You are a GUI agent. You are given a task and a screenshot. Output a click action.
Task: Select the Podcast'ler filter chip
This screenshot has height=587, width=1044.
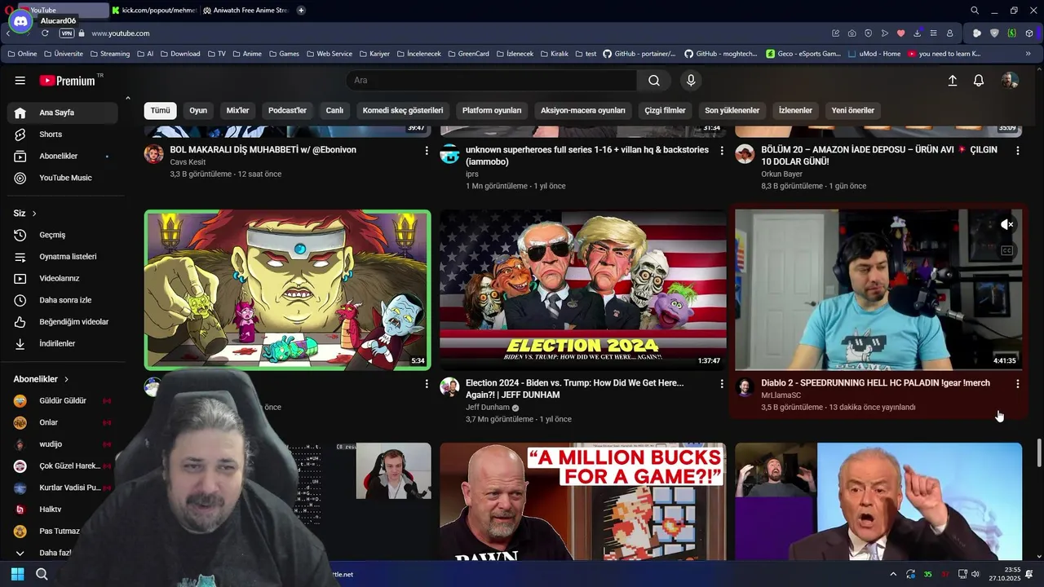tap(287, 111)
